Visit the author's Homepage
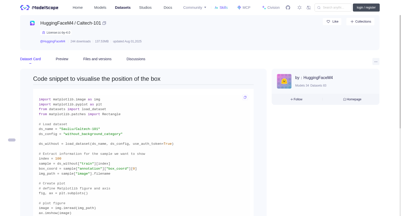 click(x=352, y=99)
